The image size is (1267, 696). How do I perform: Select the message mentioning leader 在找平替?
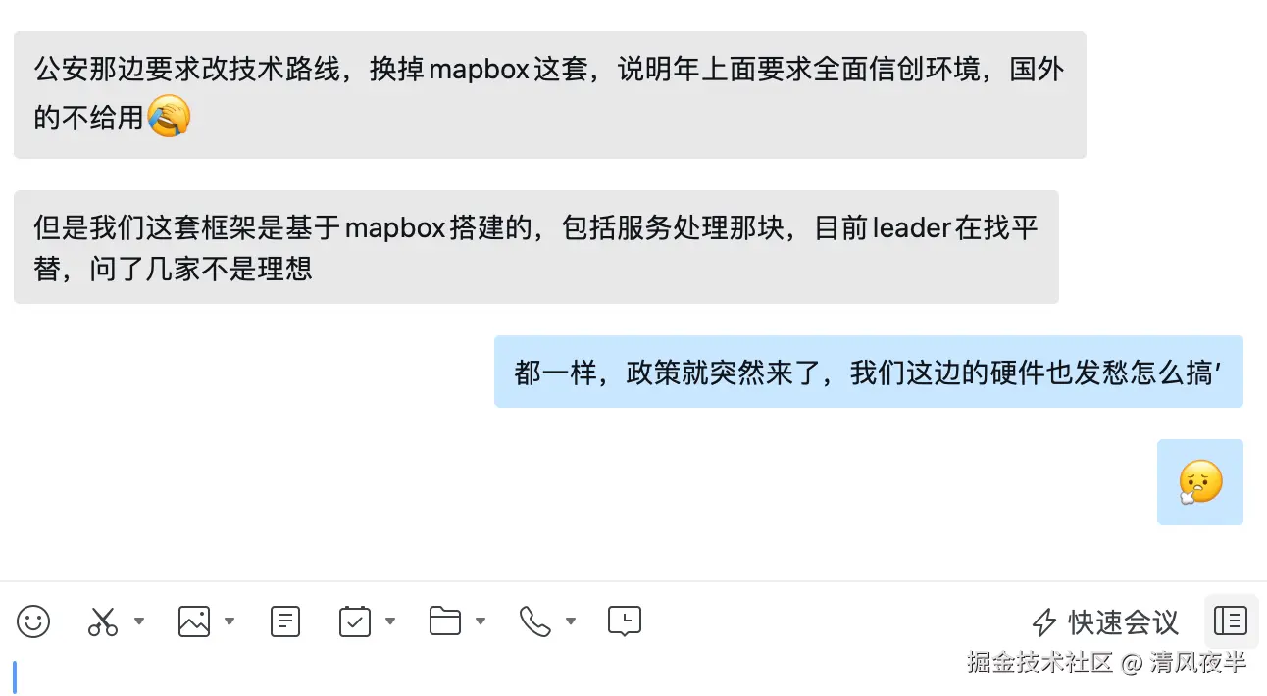(536, 247)
